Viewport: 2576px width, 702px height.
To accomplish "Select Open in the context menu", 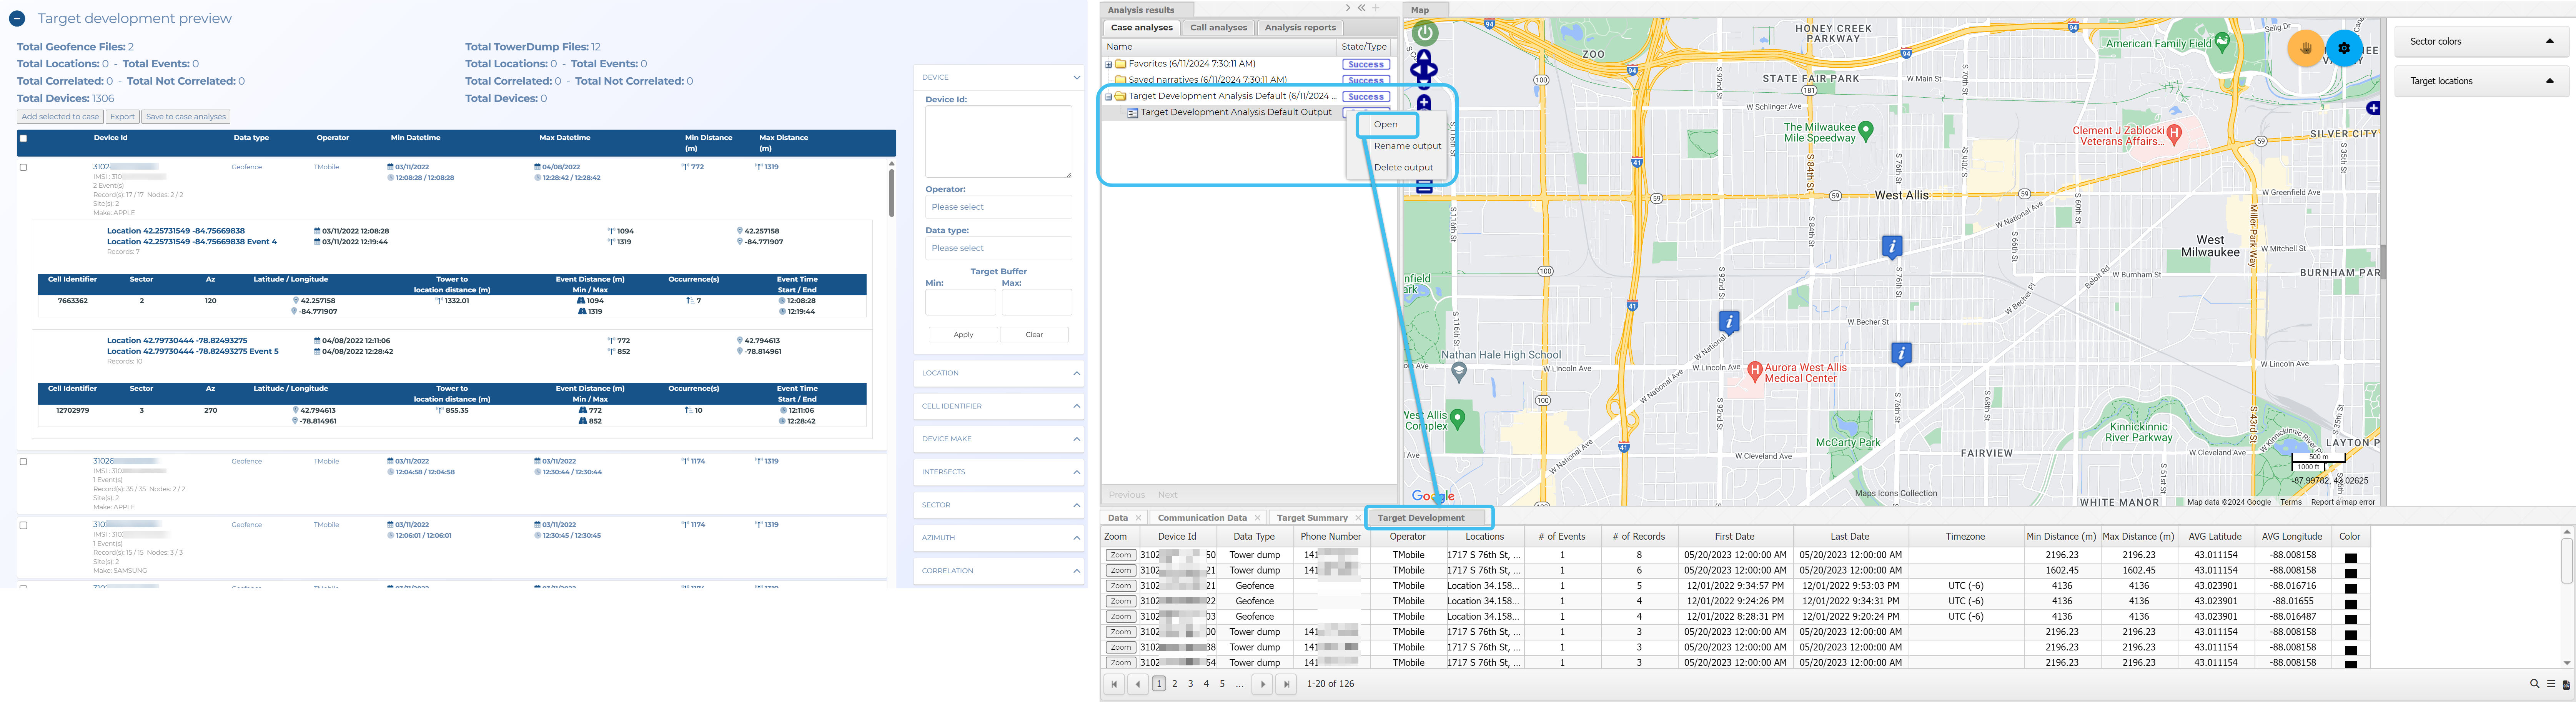I will click(x=1386, y=125).
